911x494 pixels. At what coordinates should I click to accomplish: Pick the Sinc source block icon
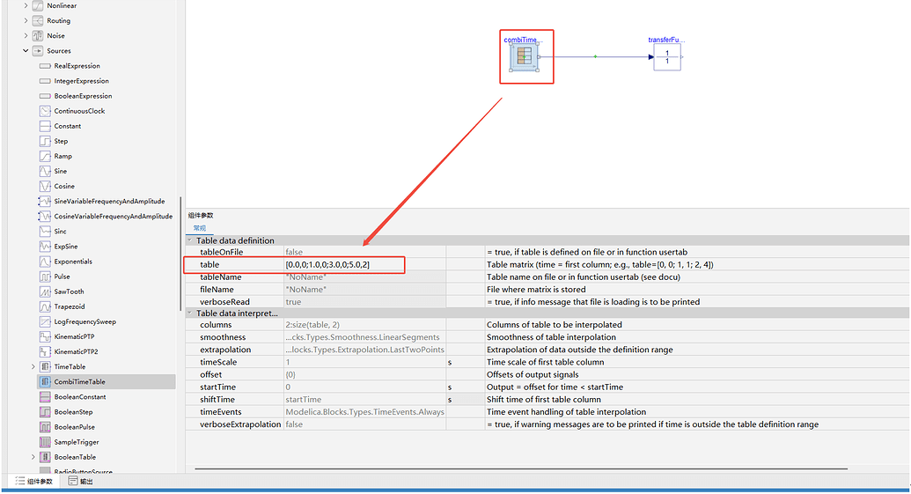(x=45, y=232)
